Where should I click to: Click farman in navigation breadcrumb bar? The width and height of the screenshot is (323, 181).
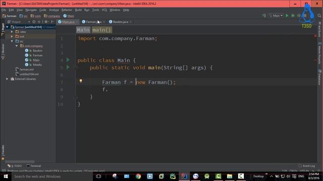pos(10,16)
